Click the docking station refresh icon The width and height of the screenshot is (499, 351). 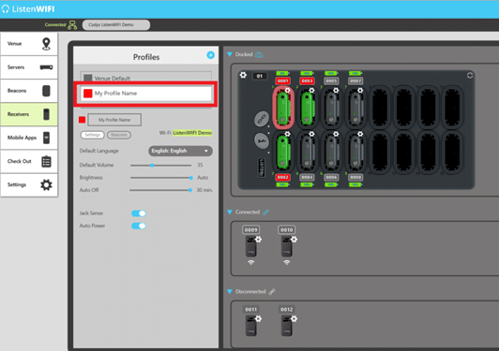470,75
